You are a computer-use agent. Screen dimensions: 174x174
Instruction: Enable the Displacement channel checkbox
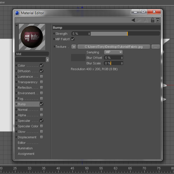click(41, 137)
